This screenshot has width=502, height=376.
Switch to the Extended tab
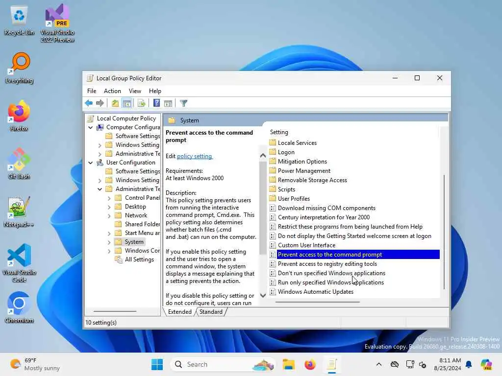[179, 312]
